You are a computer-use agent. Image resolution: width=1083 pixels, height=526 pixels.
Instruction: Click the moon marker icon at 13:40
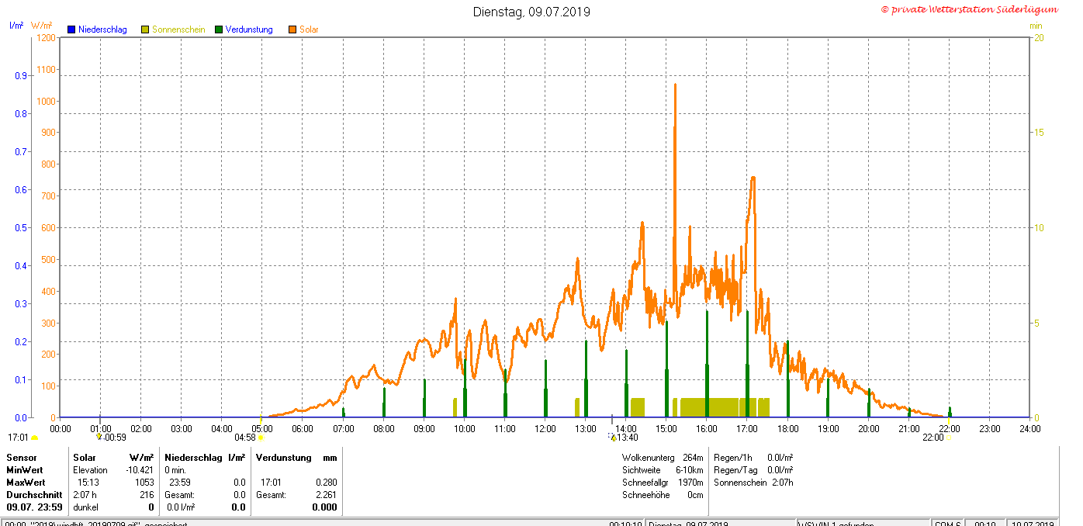click(x=612, y=437)
